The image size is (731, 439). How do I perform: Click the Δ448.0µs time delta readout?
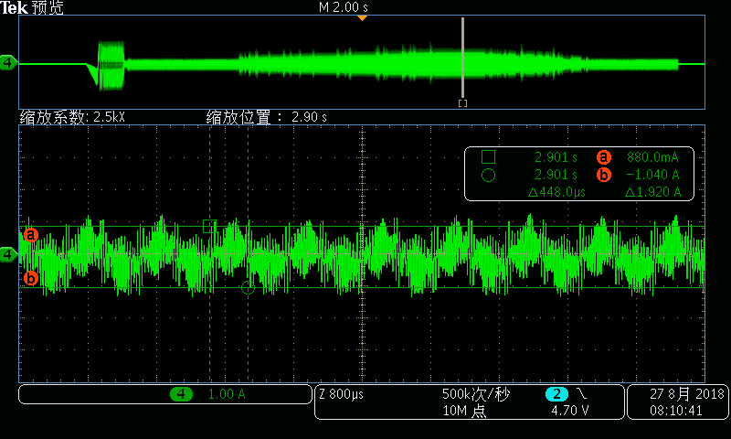556,192
